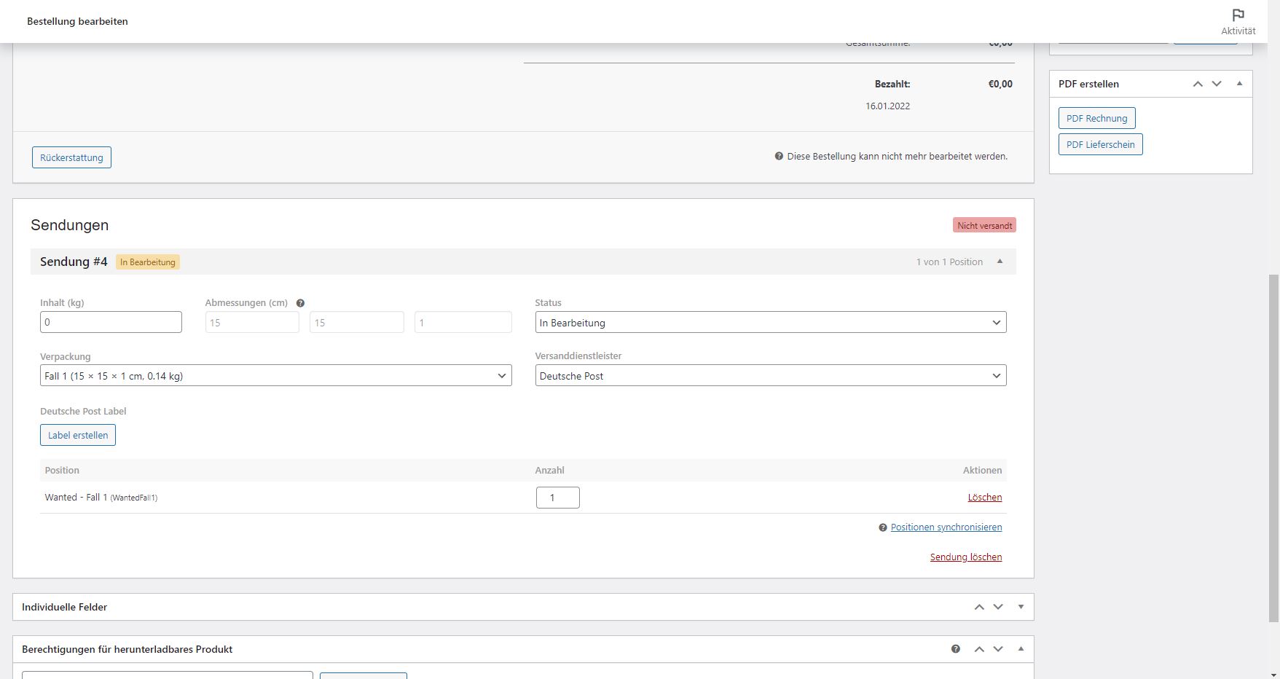Move Individuelle Felder box down

(998, 607)
